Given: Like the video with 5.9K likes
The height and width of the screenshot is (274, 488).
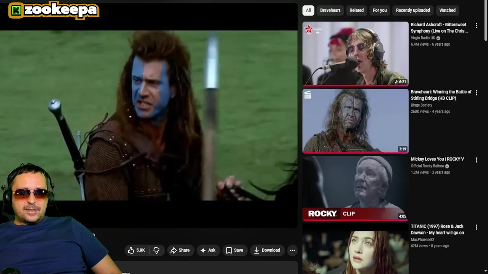Looking at the screenshot, I should [x=136, y=250].
